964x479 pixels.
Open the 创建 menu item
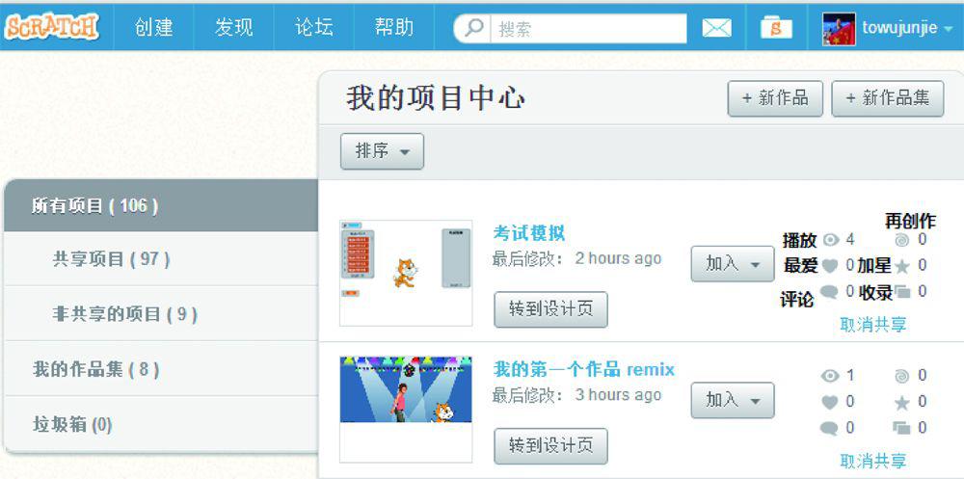click(x=153, y=28)
